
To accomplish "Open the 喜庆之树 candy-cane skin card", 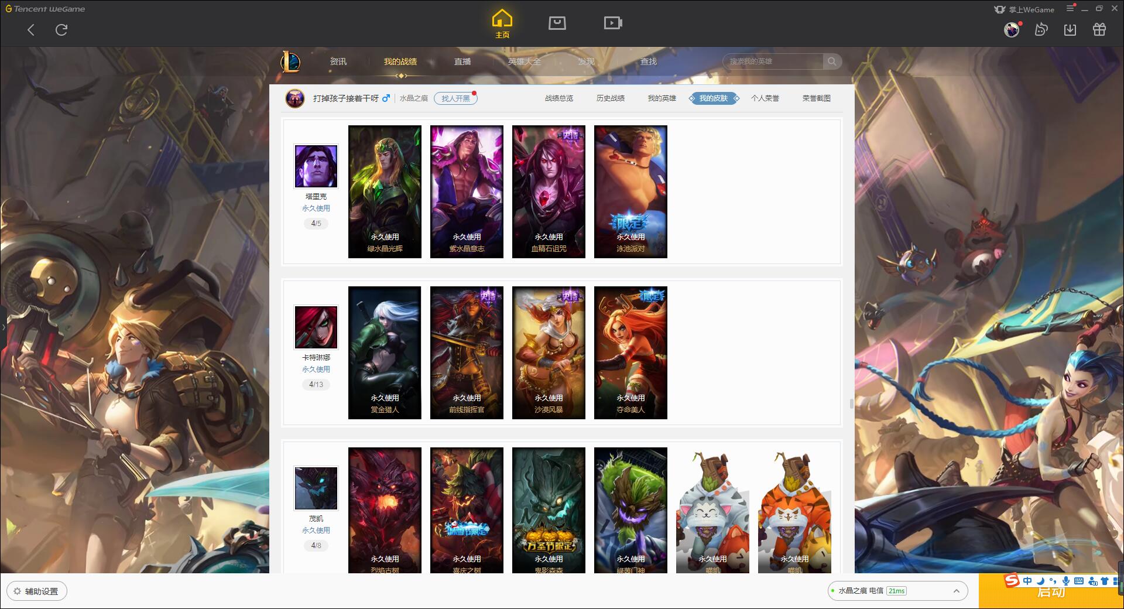I will 467,510.
